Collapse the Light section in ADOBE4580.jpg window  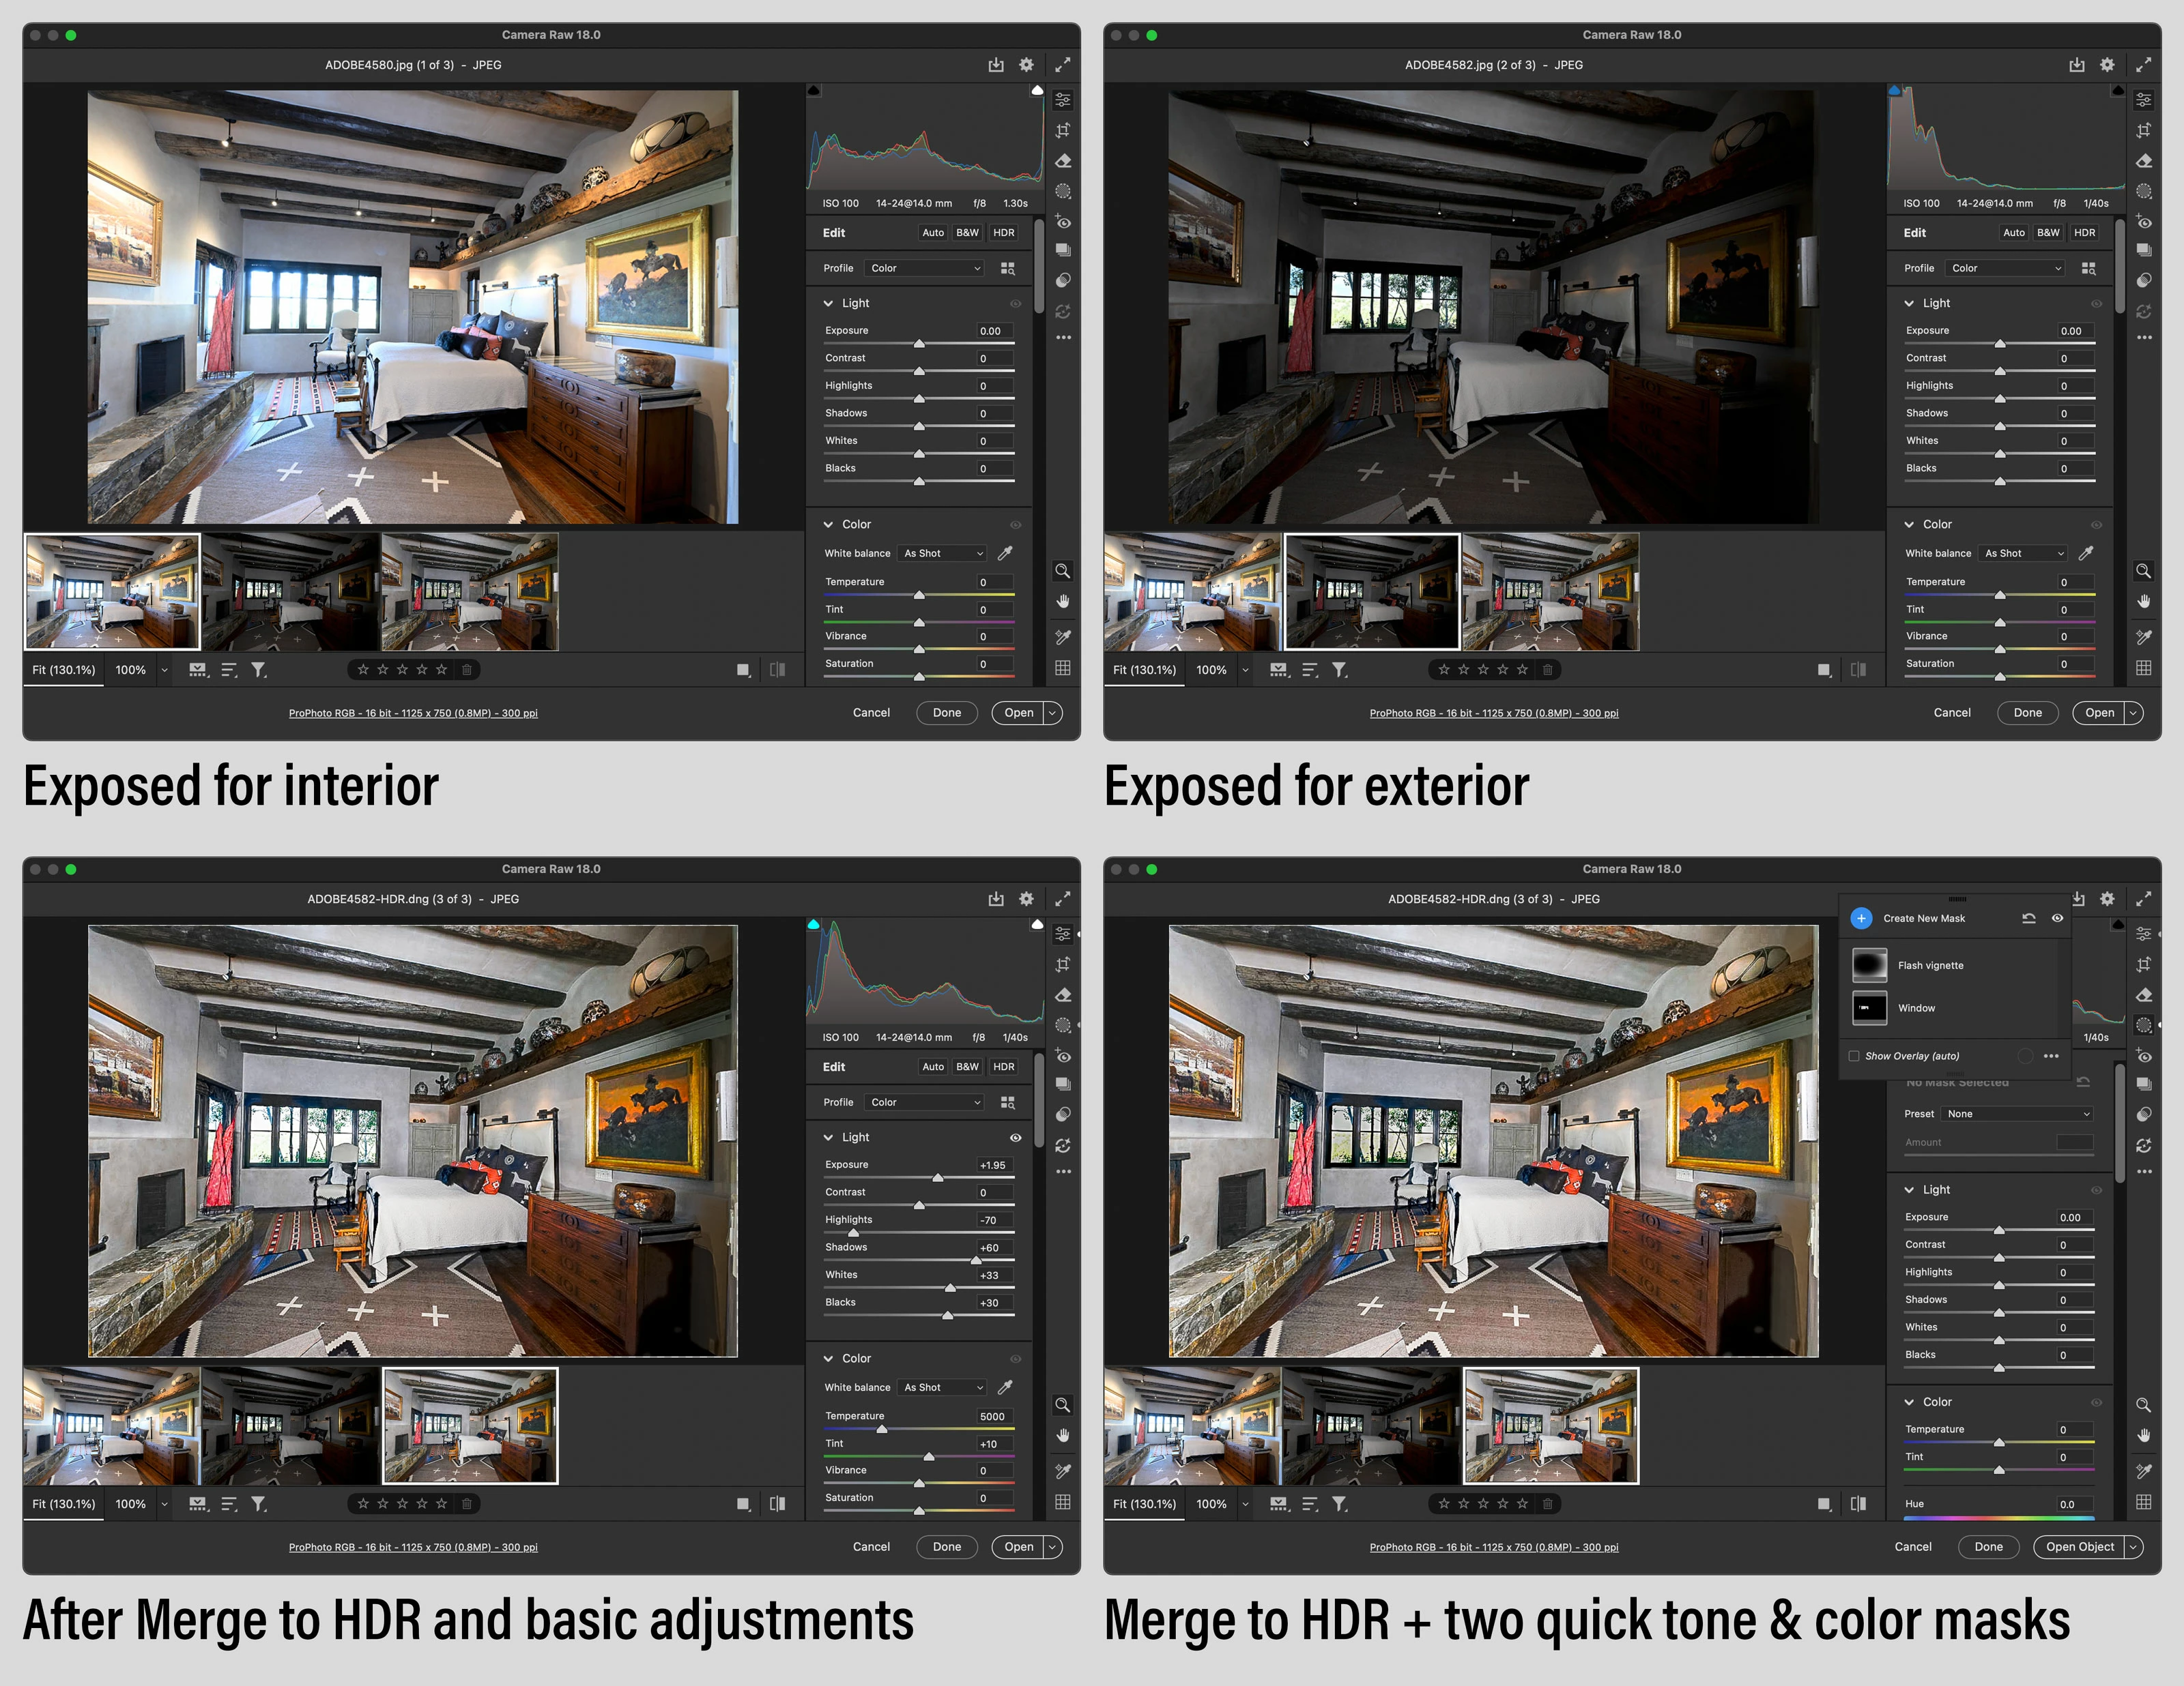point(828,303)
